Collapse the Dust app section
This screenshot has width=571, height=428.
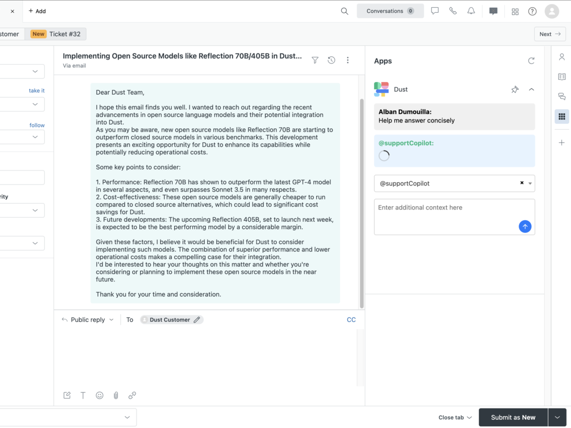[531, 89]
